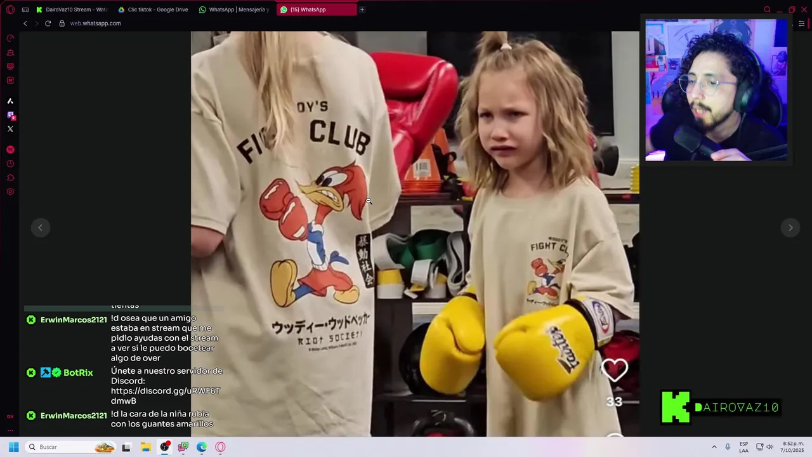
Task: Switch to DairoVaz10 Stream tab
Action: [72, 10]
